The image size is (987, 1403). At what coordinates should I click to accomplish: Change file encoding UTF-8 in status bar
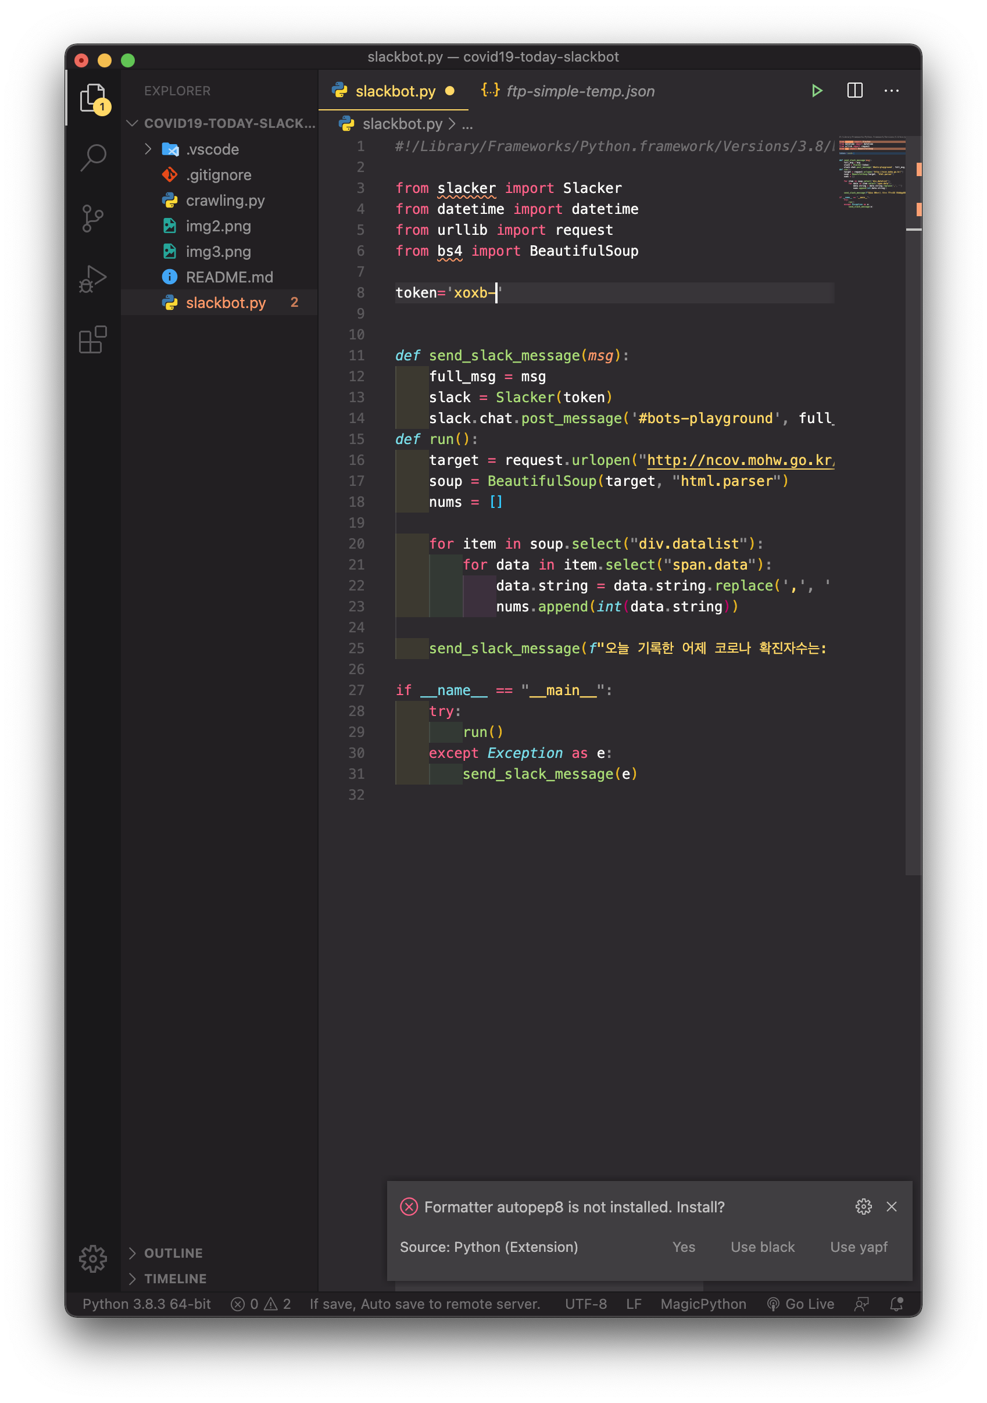(x=585, y=1304)
